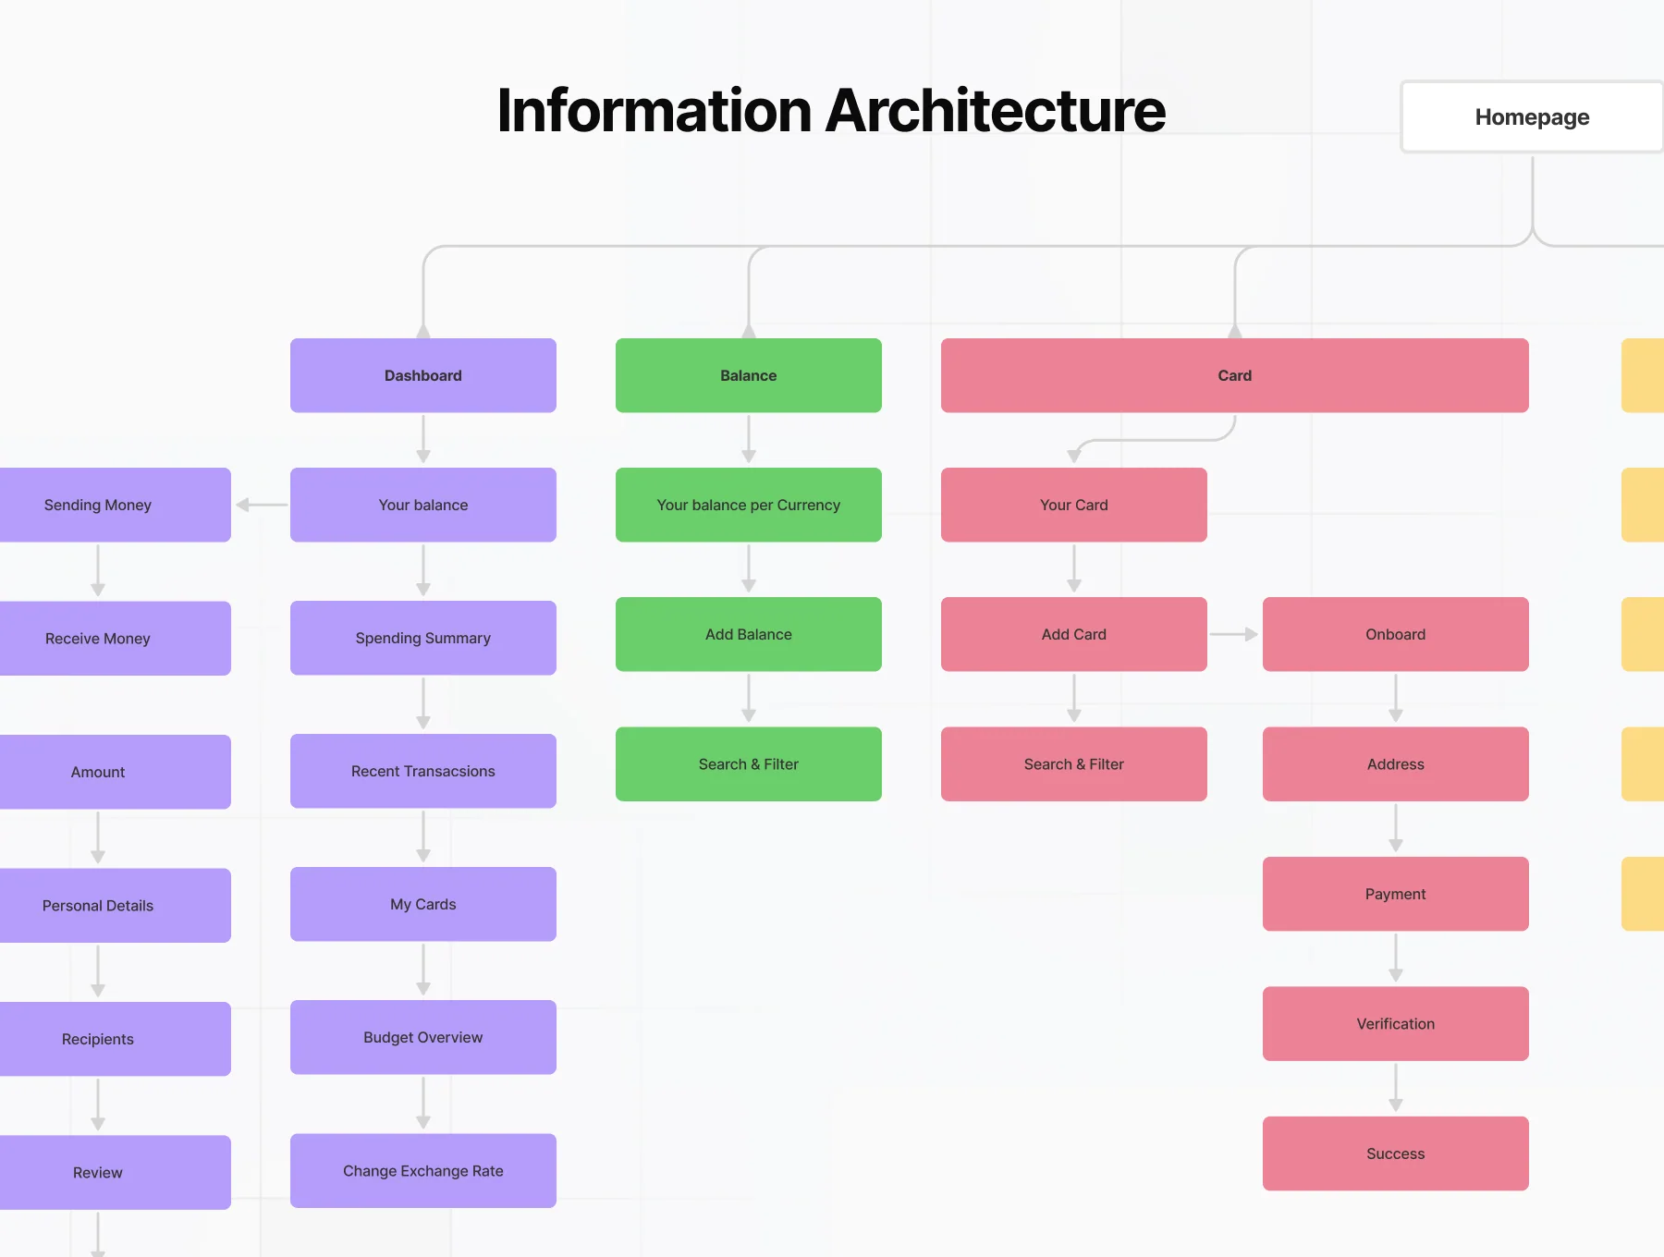Image resolution: width=1664 pixels, height=1257 pixels.
Task: Select the Add Card box
Action: tap(1074, 634)
